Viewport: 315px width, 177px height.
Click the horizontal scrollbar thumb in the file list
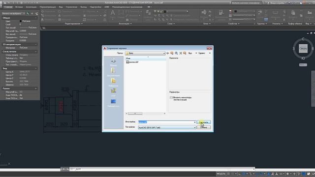point(135,114)
